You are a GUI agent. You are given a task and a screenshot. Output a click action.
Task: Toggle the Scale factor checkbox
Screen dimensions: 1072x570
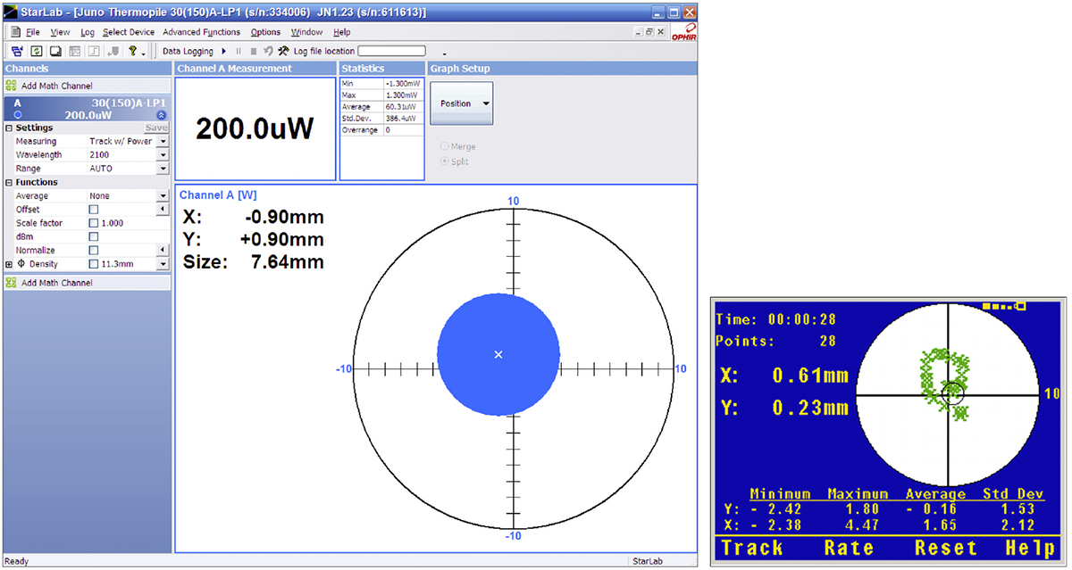(x=93, y=223)
